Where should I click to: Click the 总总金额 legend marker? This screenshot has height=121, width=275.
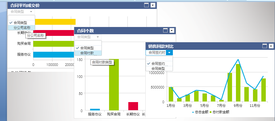(x=193, y=112)
